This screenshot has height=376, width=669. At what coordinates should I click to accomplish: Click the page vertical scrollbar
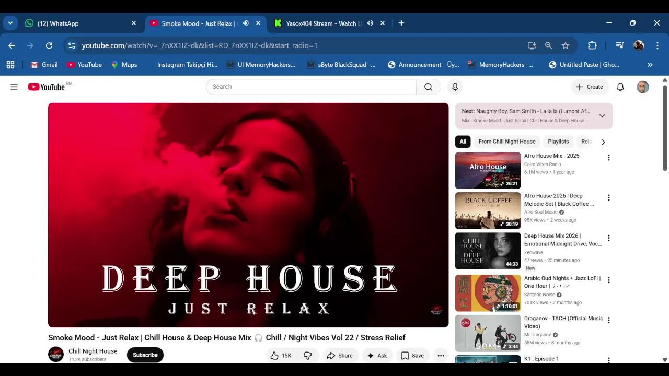coord(665,128)
